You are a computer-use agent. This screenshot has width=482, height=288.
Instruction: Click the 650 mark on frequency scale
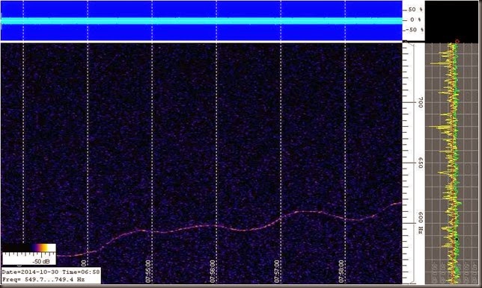coord(421,163)
